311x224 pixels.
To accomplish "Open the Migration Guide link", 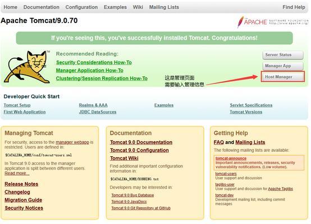I will [24, 200].
